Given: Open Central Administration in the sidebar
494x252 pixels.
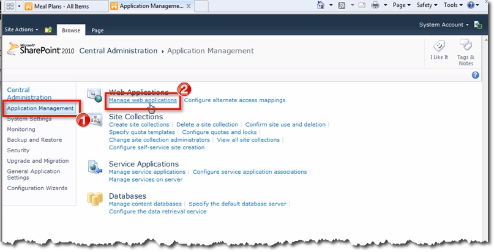Looking at the screenshot, I should pyautogui.click(x=29, y=94).
